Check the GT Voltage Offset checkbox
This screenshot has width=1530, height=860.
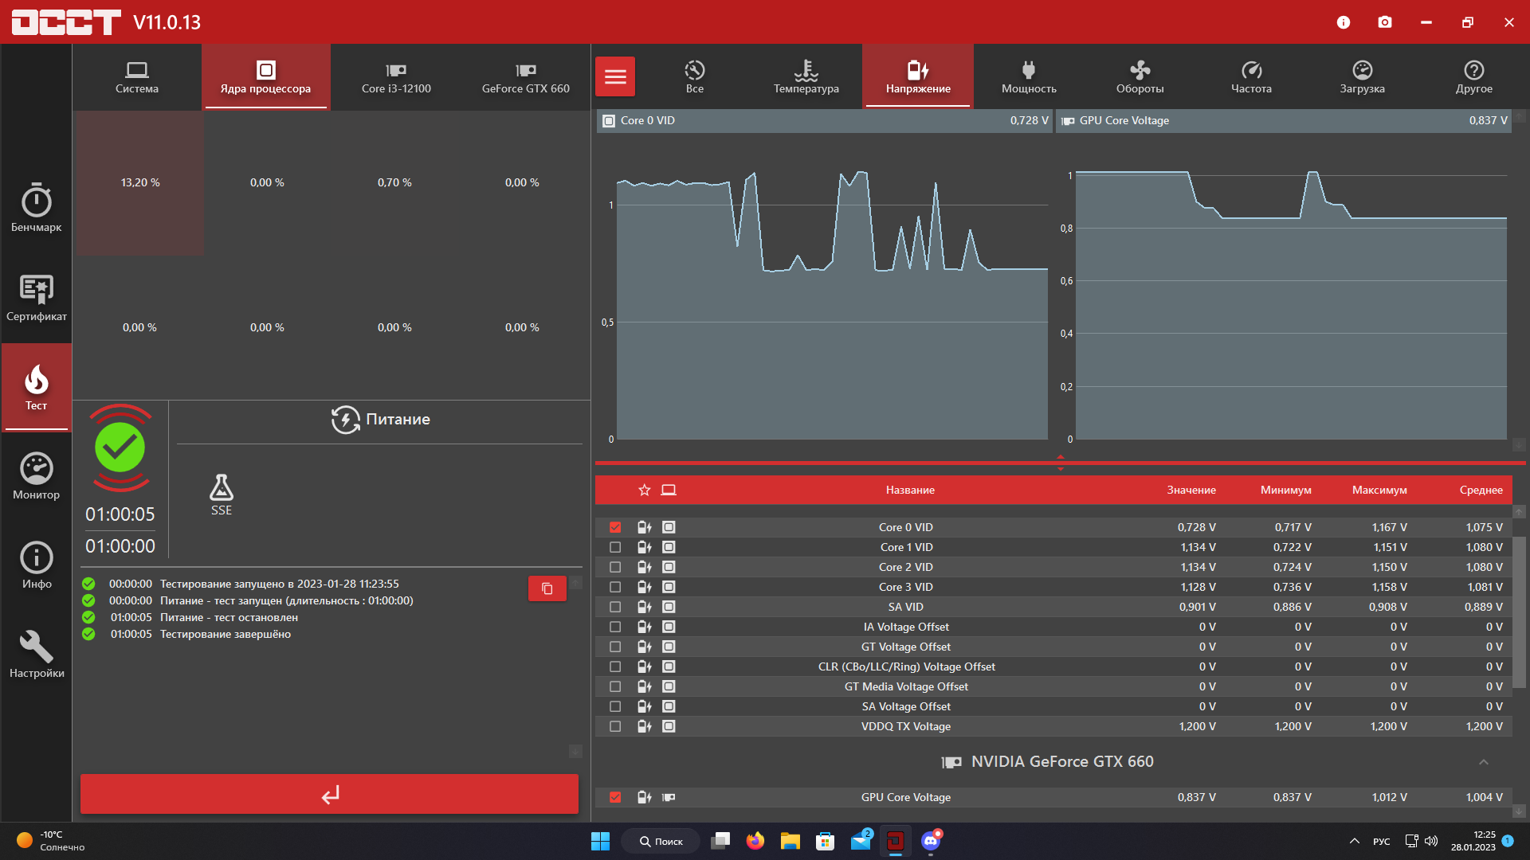tap(615, 647)
